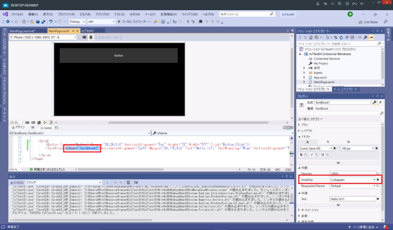Viewport: 393px width, 230px height.
Task: Click clear all output icon in Output panel
Action: (x=128, y=182)
